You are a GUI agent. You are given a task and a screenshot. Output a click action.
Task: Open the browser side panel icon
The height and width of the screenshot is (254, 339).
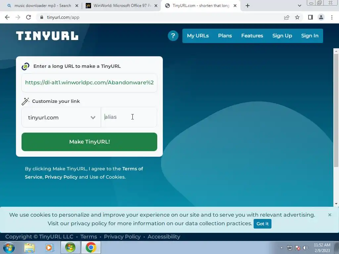pyautogui.click(x=311, y=17)
